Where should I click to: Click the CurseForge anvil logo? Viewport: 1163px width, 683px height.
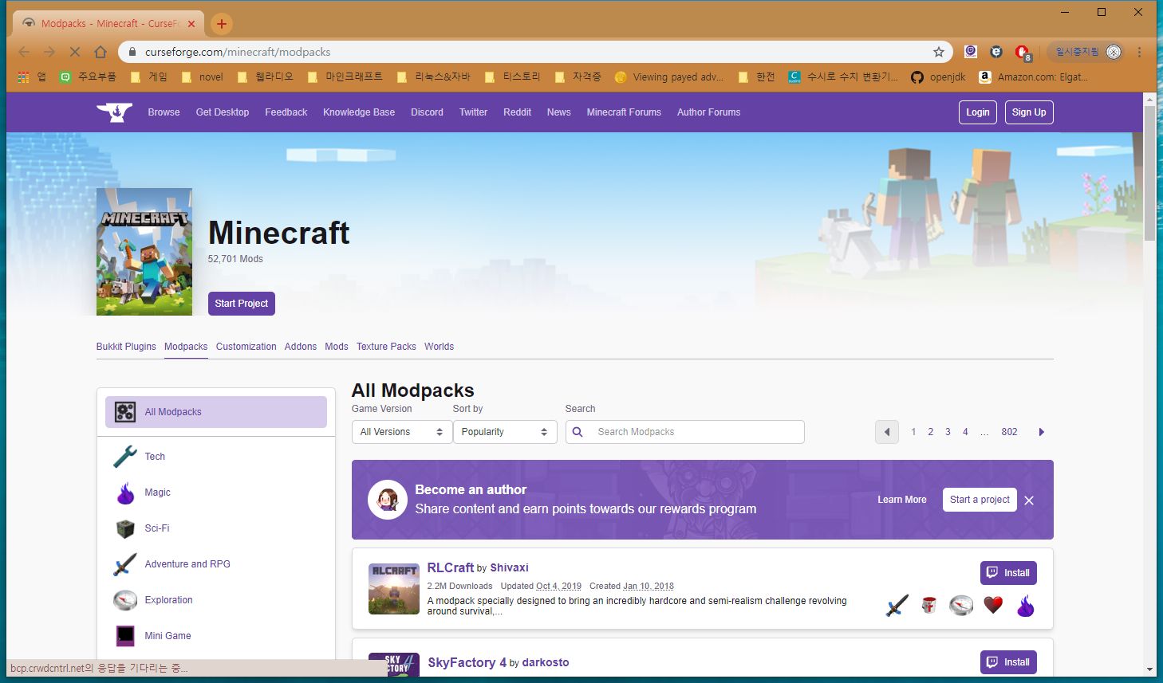coord(115,112)
